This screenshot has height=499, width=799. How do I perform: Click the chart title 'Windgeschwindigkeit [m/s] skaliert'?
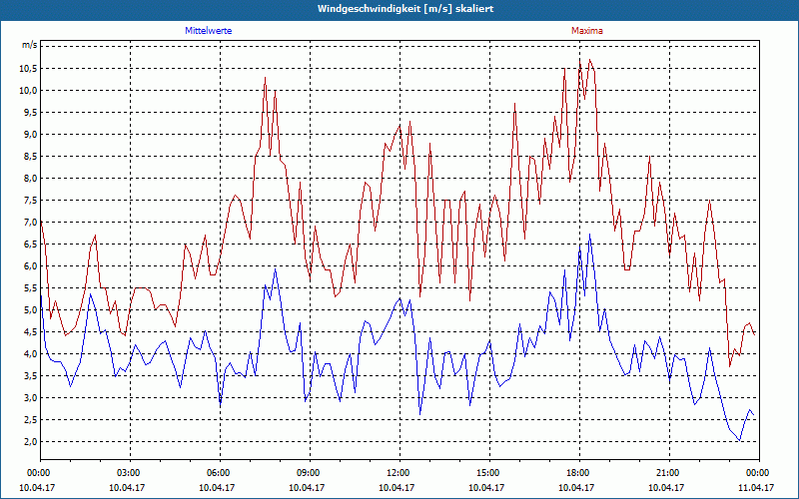[405, 9]
